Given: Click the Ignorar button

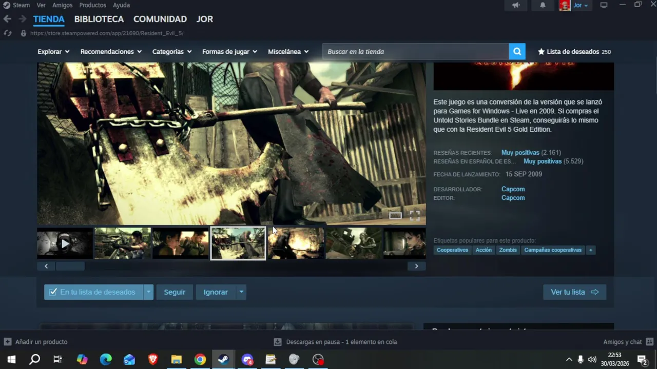Looking at the screenshot, I should click(216, 292).
